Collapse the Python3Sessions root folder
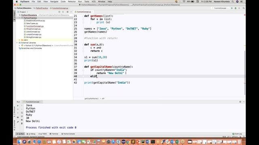This screenshot has height=145, width=259. point(17,15)
